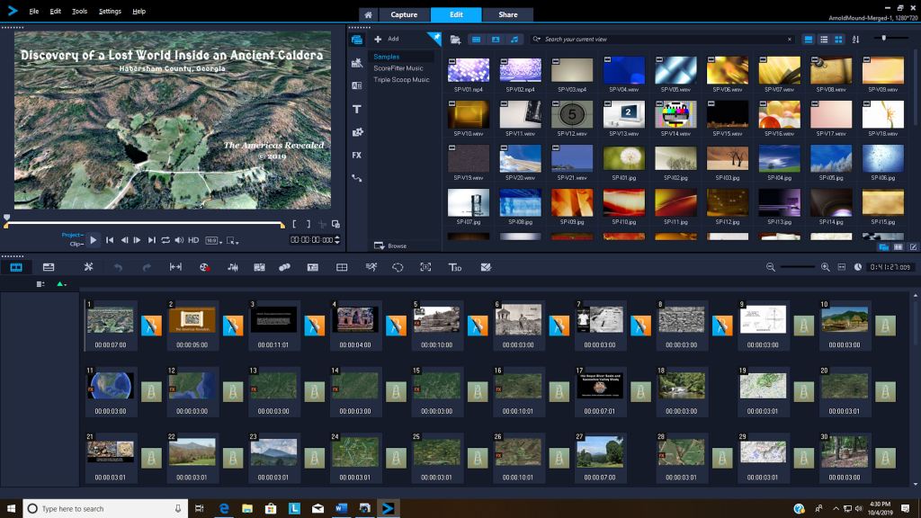
Task: Sort media library clips
Action: click(x=855, y=40)
